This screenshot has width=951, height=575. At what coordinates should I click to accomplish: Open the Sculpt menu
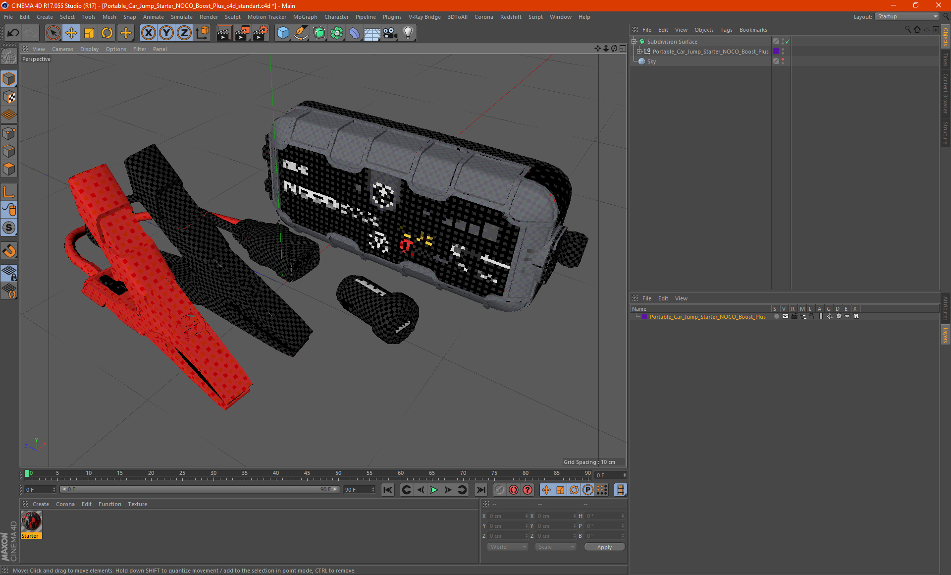click(232, 17)
